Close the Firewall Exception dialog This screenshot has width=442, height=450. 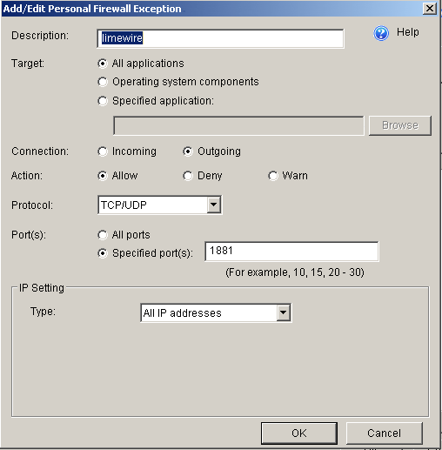click(430, 9)
